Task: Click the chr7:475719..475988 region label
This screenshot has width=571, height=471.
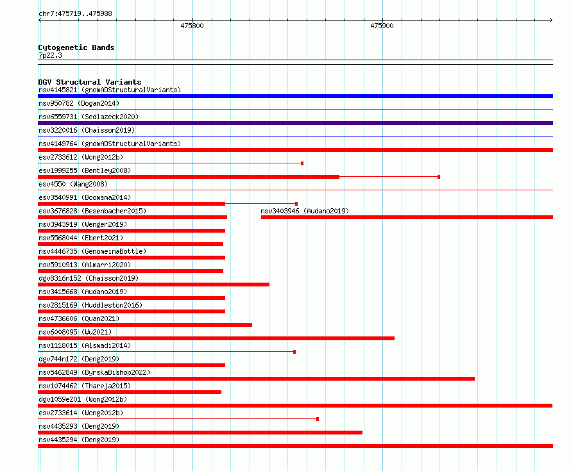Action: tap(75, 14)
